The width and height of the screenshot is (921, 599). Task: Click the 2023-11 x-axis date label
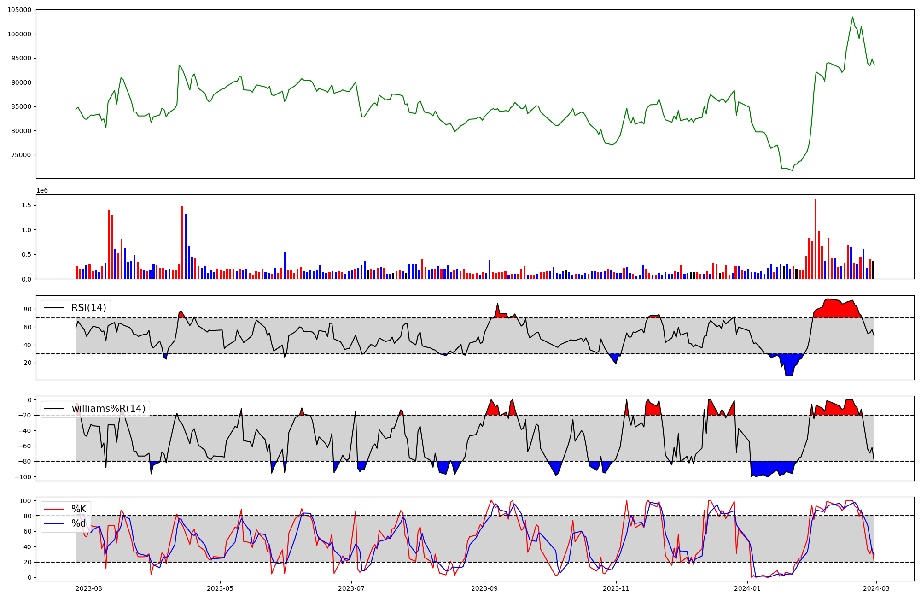point(616,588)
